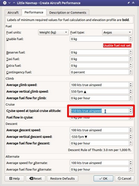Screen dimensions: 139x186
Task: Click the 'Cruise speed at typical cruise altitude' label
Action: [x=34, y=111]
